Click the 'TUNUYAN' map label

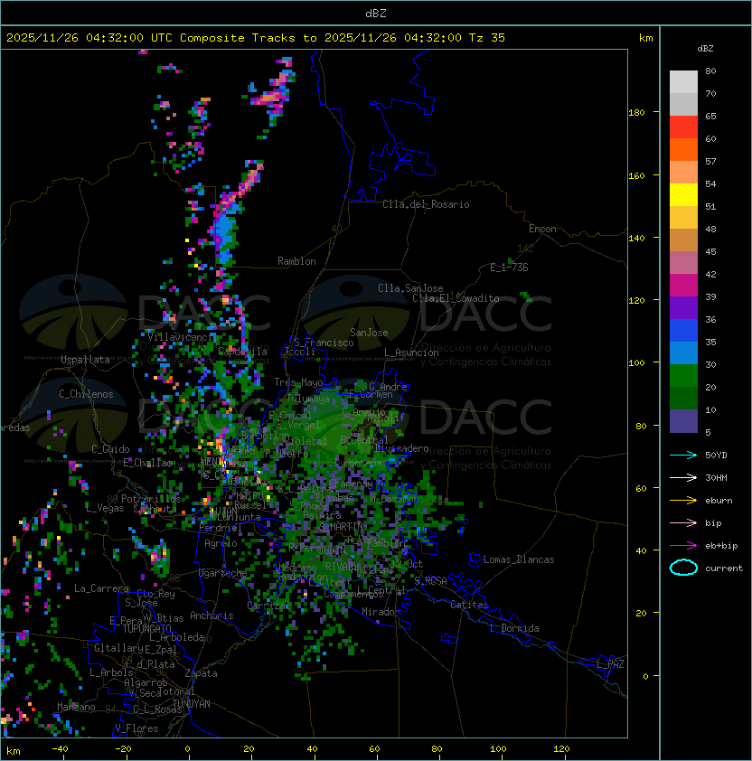tap(192, 704)
